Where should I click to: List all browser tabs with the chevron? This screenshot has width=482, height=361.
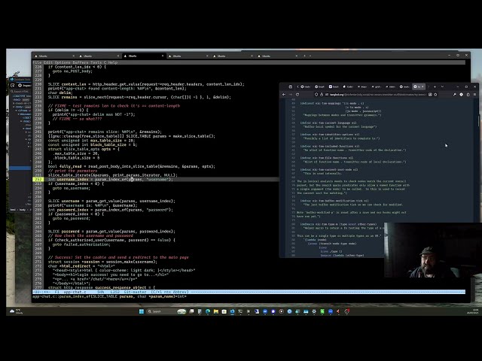(442, 87)
